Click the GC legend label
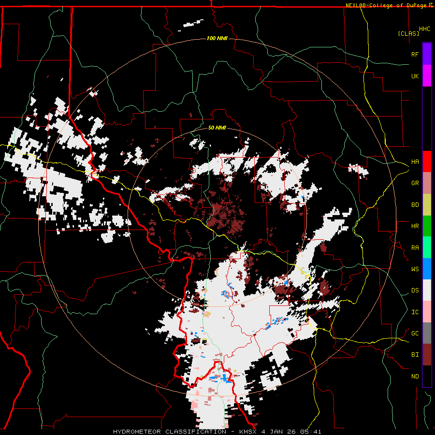This screenshot has height=435, width=435. (415, 333)
